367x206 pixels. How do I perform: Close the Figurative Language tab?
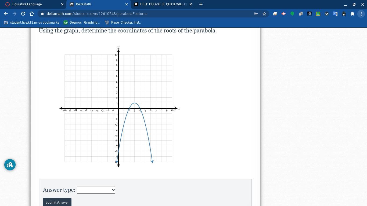click(62, 4)
